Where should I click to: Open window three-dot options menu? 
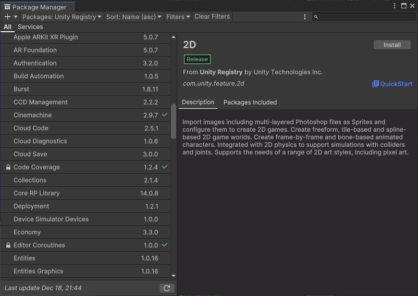click(395, 6)
